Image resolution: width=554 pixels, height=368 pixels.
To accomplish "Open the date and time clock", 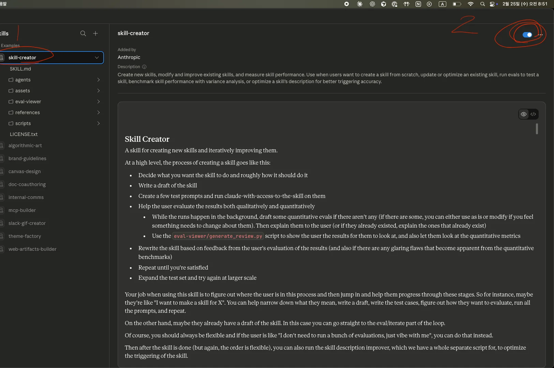I will pyautogui.click(x=525, y=4).
